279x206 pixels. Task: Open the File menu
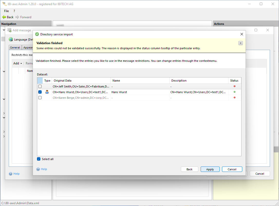pos(6,11)
